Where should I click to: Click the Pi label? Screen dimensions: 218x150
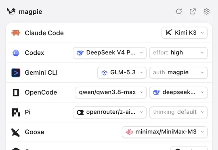[27, 112]
